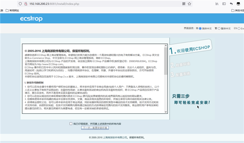Click the © 2005-2016 copyright heading in license
Screen dimensions: 244x143
(58, 51)
